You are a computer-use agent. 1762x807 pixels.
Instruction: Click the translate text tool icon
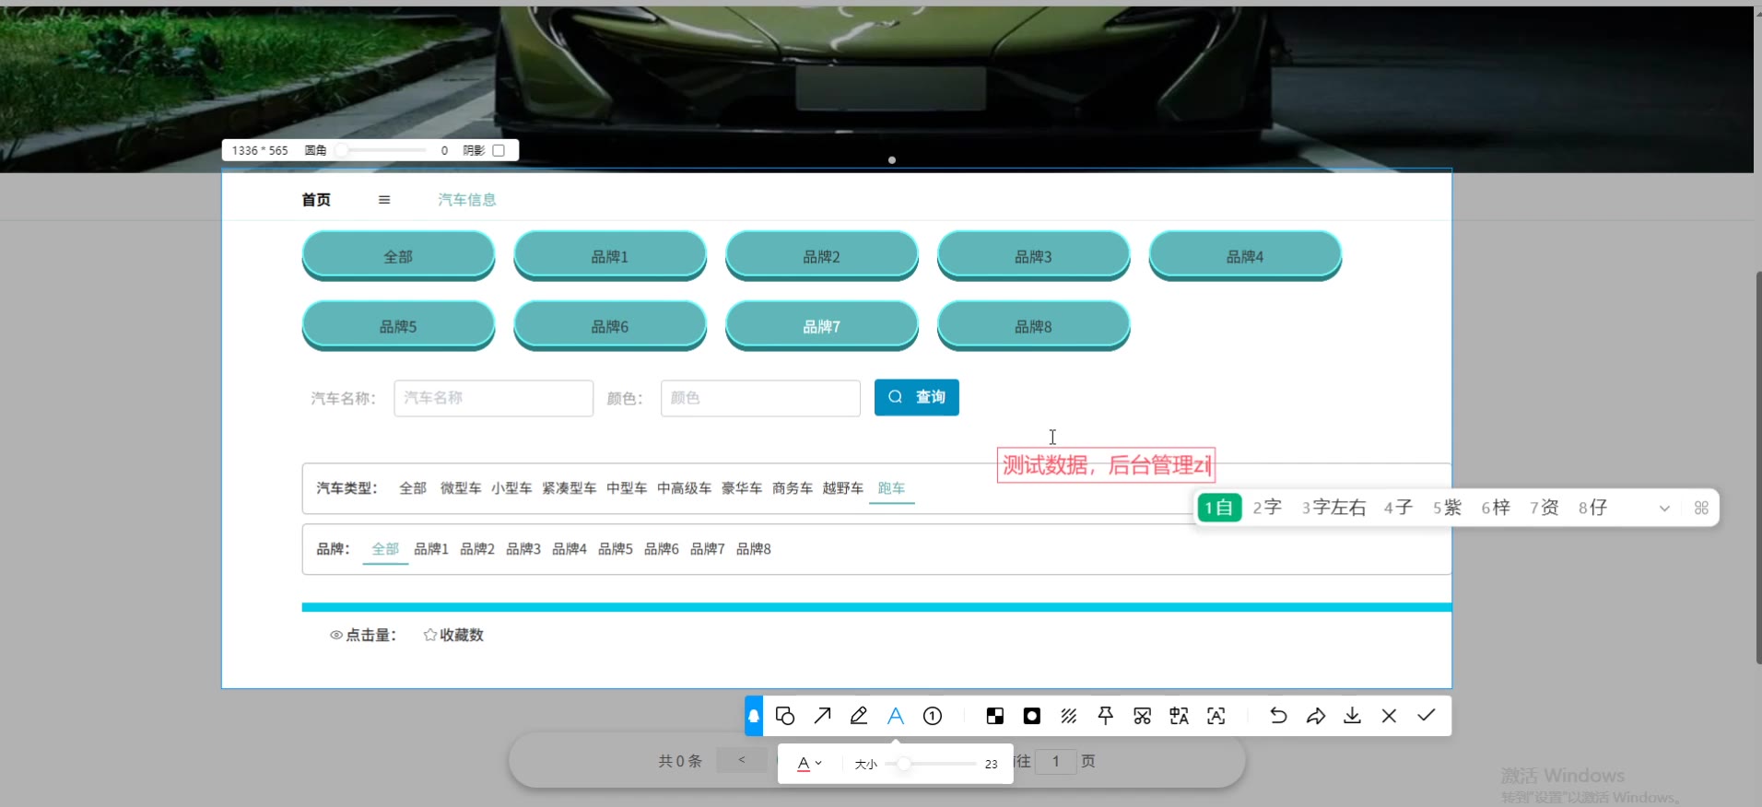(x=1180, y=716)
